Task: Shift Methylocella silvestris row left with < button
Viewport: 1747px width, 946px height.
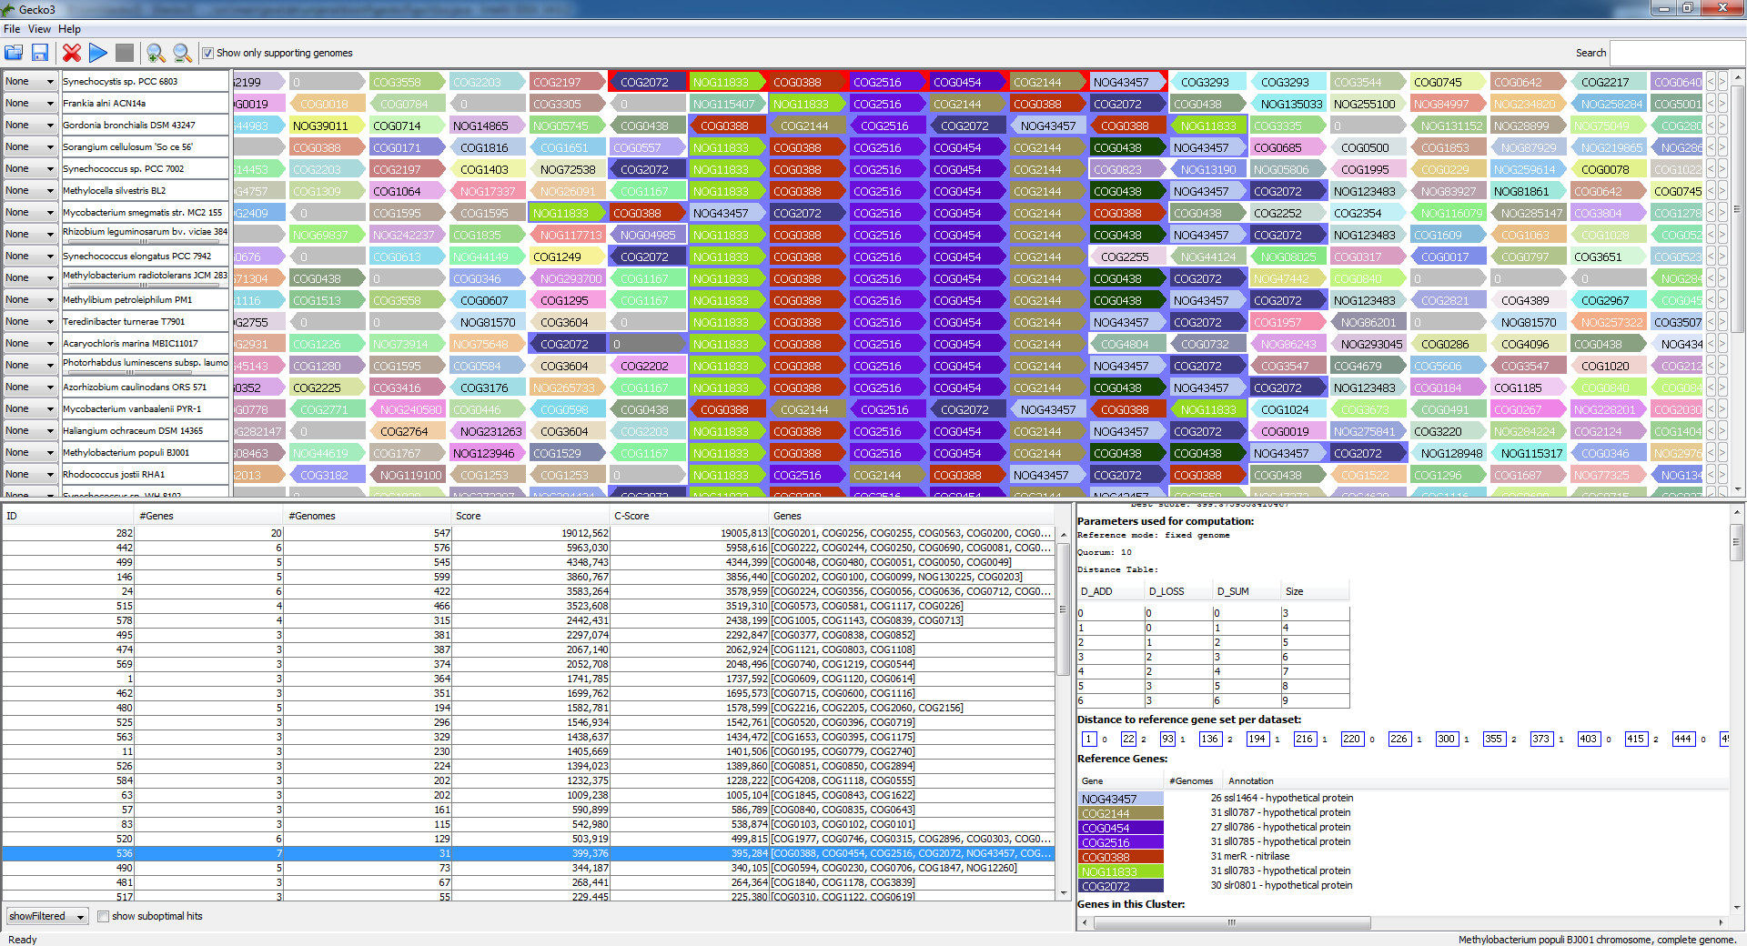Action: pos(1711,191)
